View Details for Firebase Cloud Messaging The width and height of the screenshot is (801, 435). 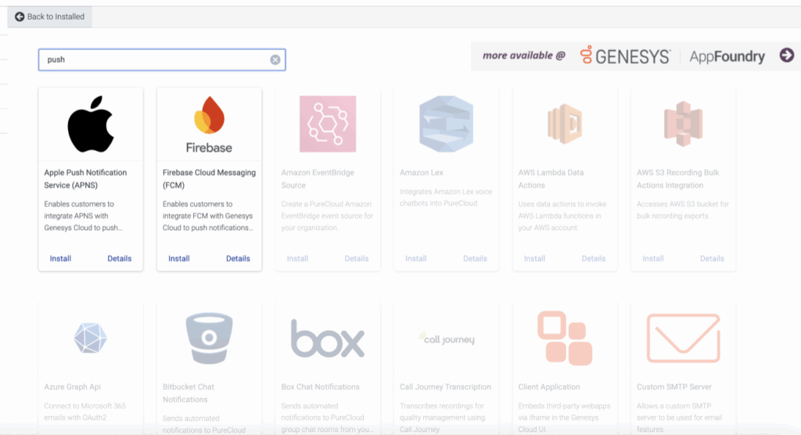point(238,258)
